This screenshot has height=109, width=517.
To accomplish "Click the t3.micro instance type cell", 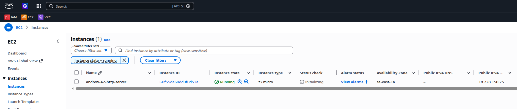I will [266, 82].
